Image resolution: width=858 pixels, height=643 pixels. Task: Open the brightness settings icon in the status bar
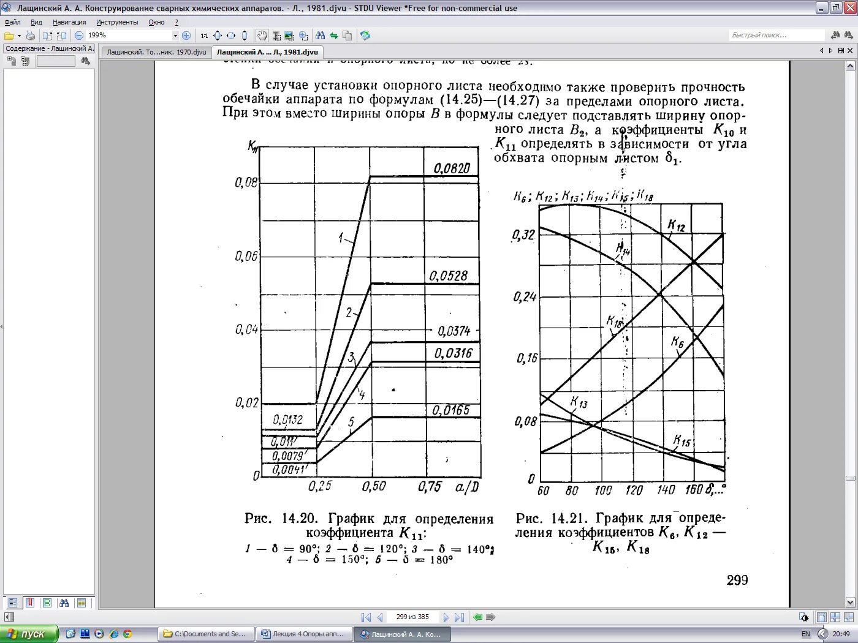tap(804, 617)
